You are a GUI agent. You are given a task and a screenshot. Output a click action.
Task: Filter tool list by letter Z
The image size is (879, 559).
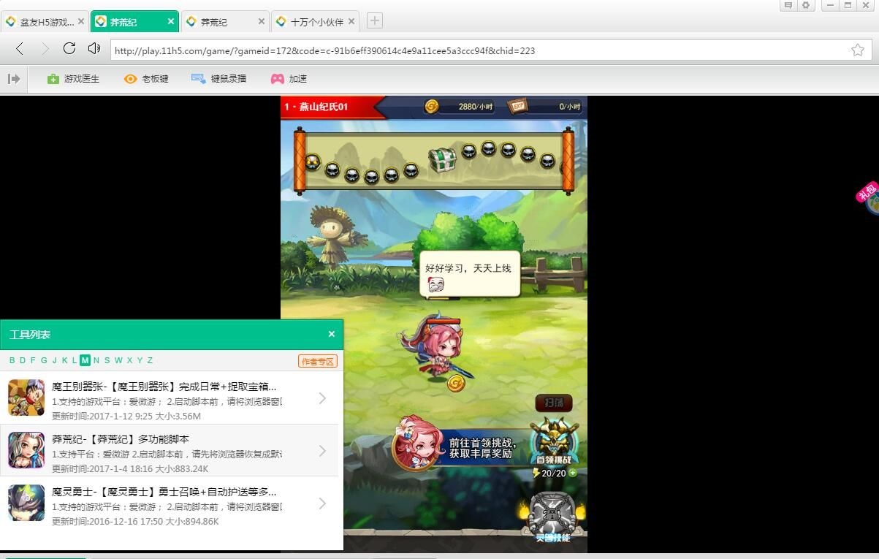(150, 360)
